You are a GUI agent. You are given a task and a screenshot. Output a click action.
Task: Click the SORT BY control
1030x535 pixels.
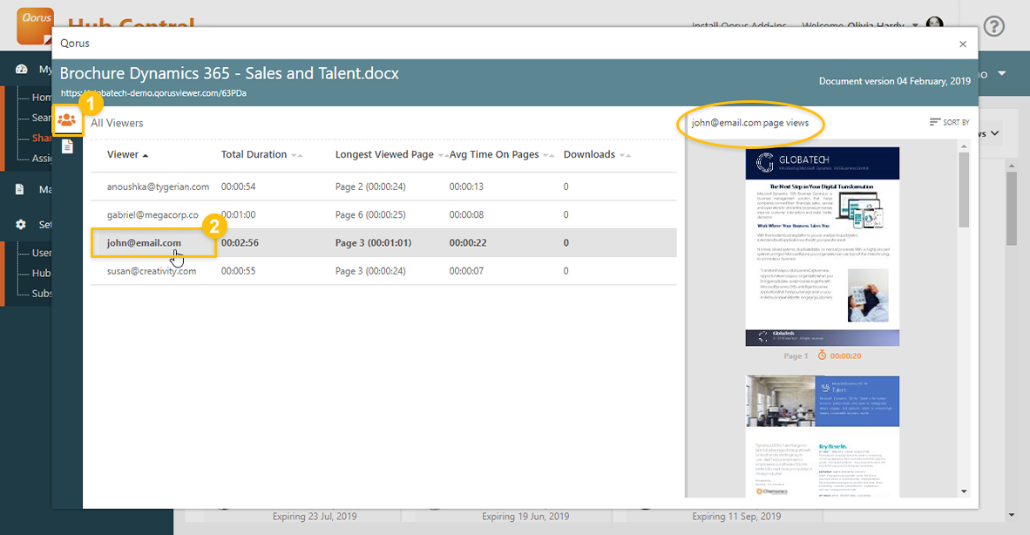pos(949,122)
